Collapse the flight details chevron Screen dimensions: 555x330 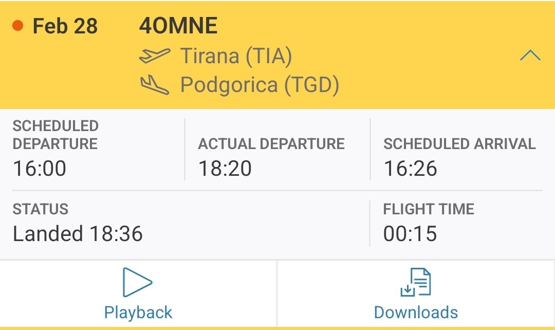(530, 56)
